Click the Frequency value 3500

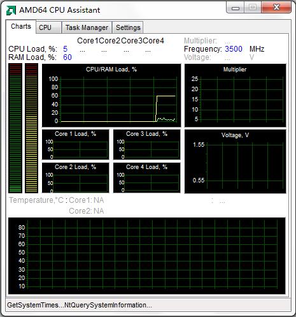(x=234, y=49)
